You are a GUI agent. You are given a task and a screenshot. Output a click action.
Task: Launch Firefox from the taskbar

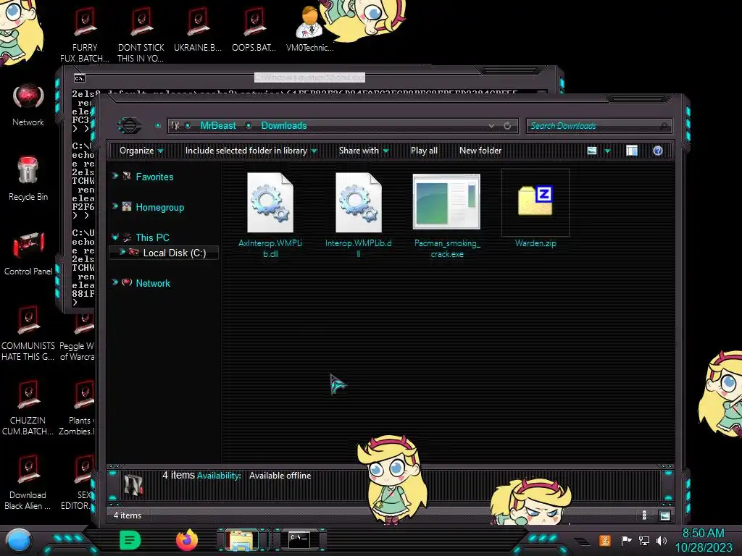[x=187, y=540]
